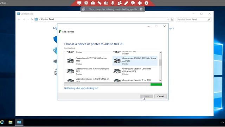Image resolution: width=225 pixels, height=127 pixels.
Task: Open File Explorer from the taskbar
Action: click(10, 122)
